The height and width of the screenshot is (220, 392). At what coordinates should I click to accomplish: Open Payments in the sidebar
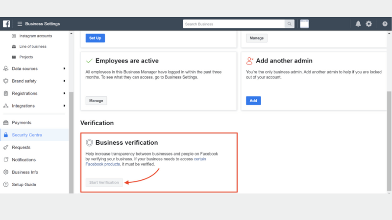(22, 123)
